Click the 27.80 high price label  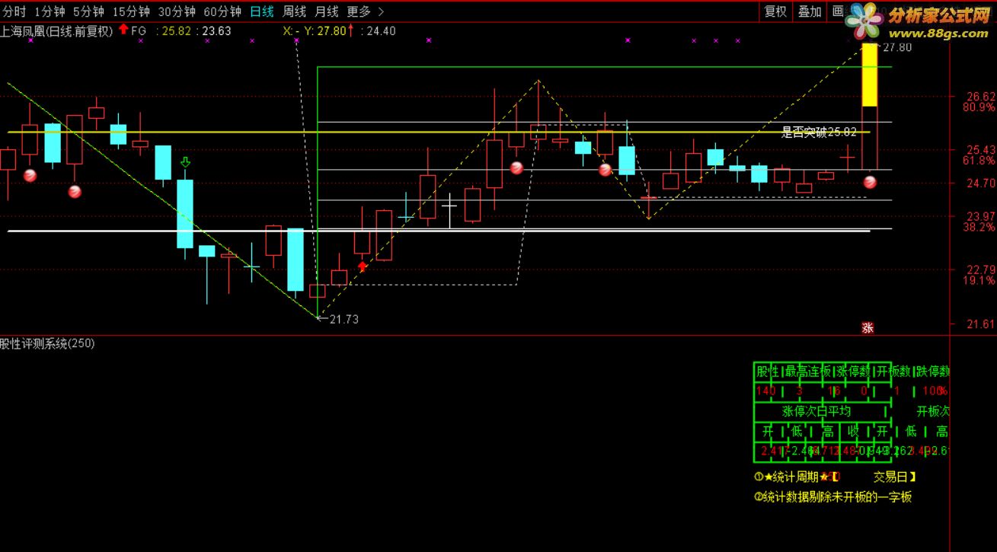(896, 47)
